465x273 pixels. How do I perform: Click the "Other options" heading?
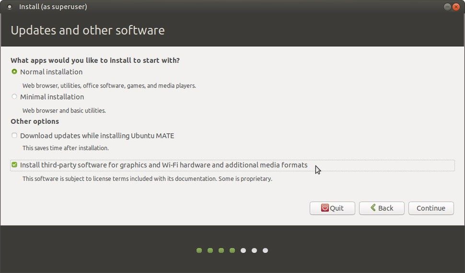[x=35, y=121]
